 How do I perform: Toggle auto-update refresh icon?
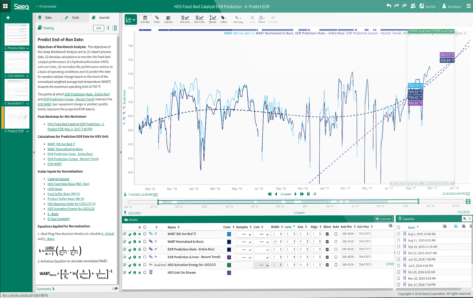coord(315,194)
